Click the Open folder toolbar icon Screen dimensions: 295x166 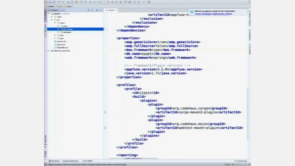pos(46,2)
